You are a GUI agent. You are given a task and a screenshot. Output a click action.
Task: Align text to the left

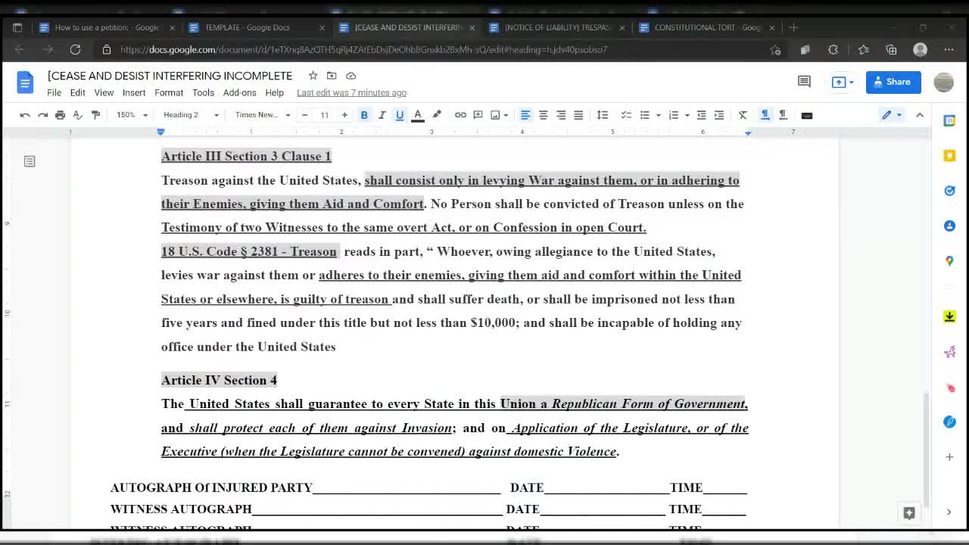click(525, 115)
